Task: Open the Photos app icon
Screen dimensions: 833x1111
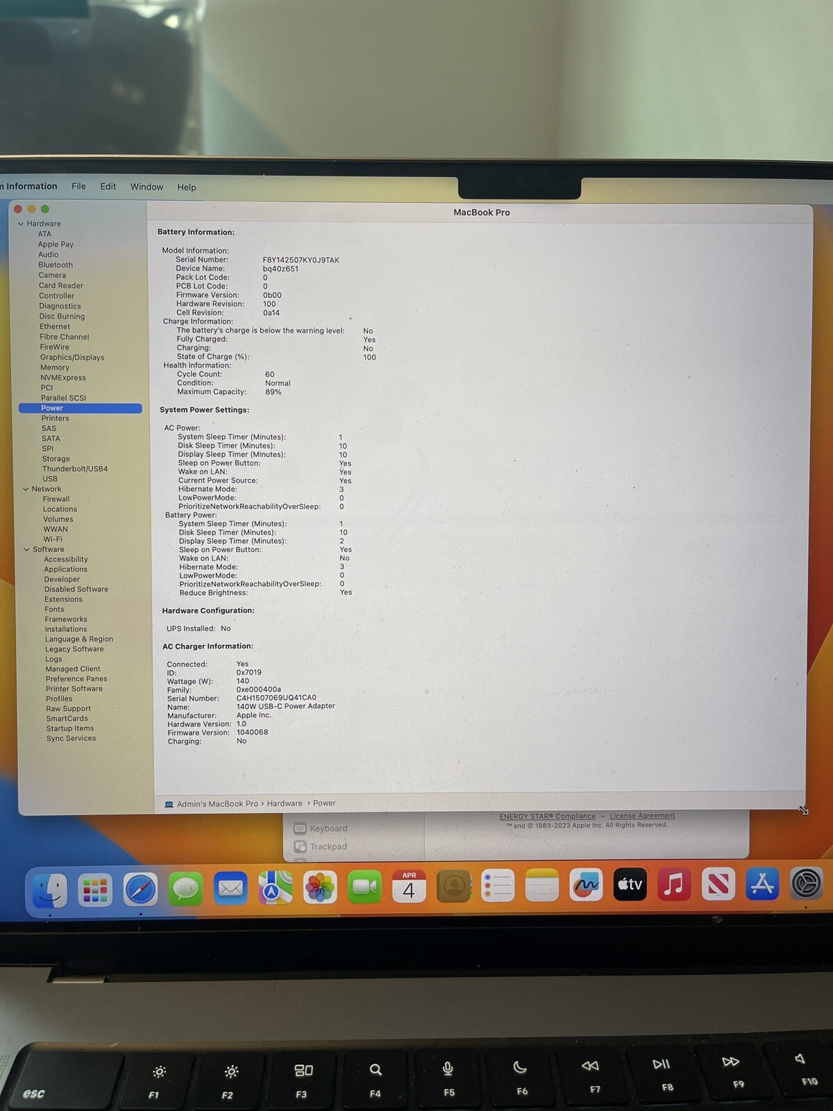Action: [x=320, y=887]
